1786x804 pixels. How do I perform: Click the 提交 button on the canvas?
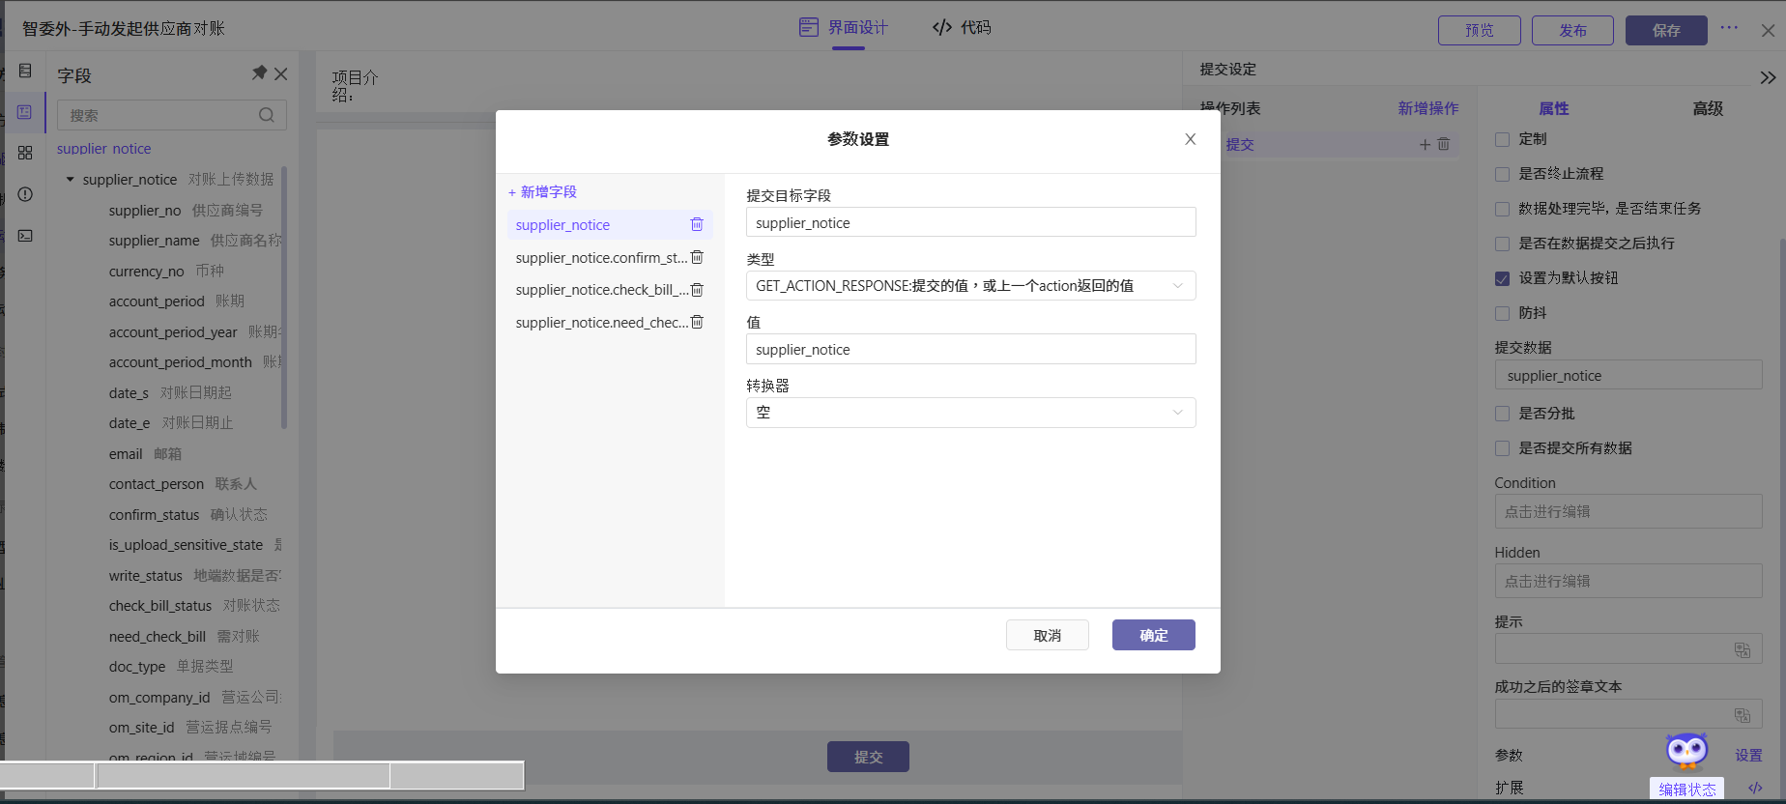coord(868,757)
